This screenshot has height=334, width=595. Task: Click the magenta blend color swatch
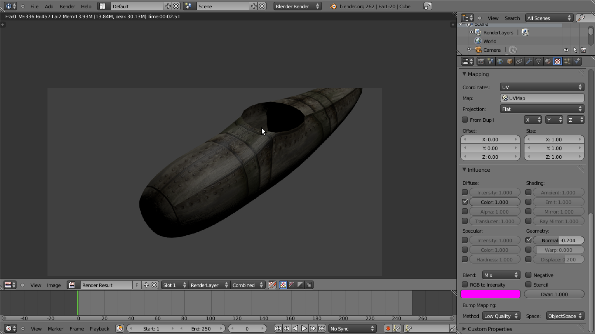pos(490,294)
